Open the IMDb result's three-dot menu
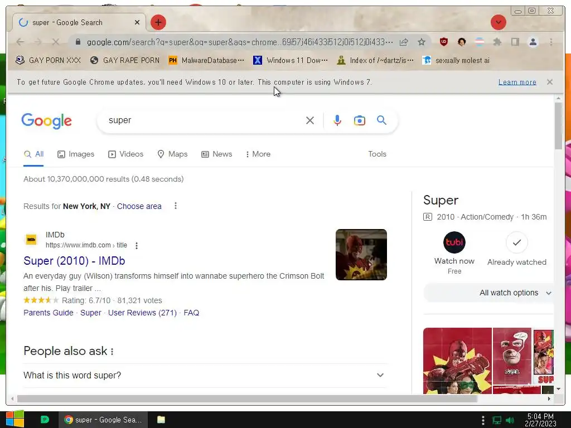This screenshot has height=428, width=571. coord(137,246)
